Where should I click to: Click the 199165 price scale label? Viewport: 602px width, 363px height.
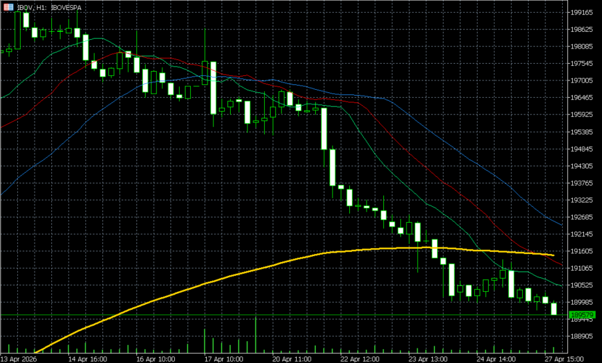point(581,12)
